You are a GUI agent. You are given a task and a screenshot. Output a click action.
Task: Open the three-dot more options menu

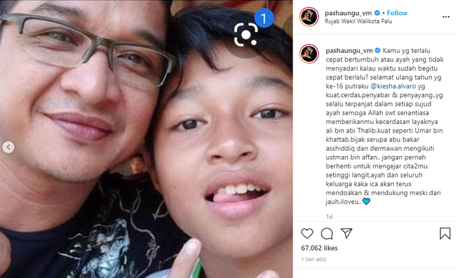tap(446, 17)
